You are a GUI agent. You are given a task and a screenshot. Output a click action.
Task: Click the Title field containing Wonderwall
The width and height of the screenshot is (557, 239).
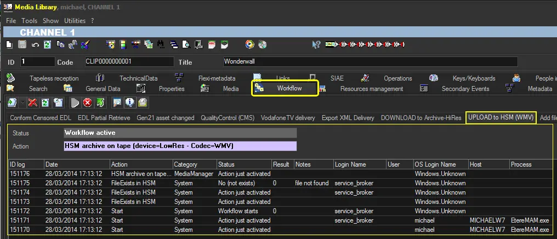[370, 62]
